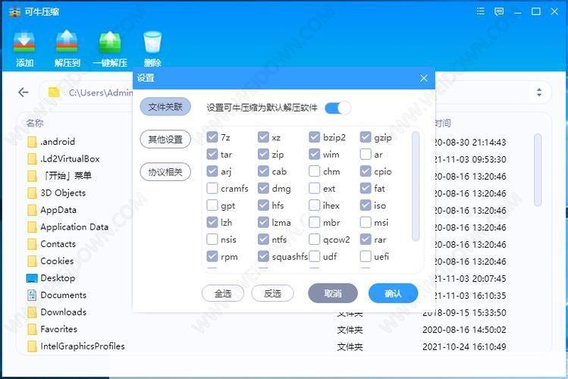Viewport: 568px width, 379px height.
Task: Click the 可牛压缩 app logo icon
Action: pos(14,11)
